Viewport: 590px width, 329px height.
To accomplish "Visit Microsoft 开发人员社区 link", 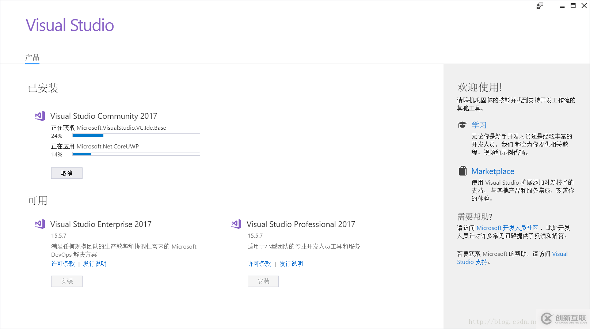I will [x=507, y=228].
